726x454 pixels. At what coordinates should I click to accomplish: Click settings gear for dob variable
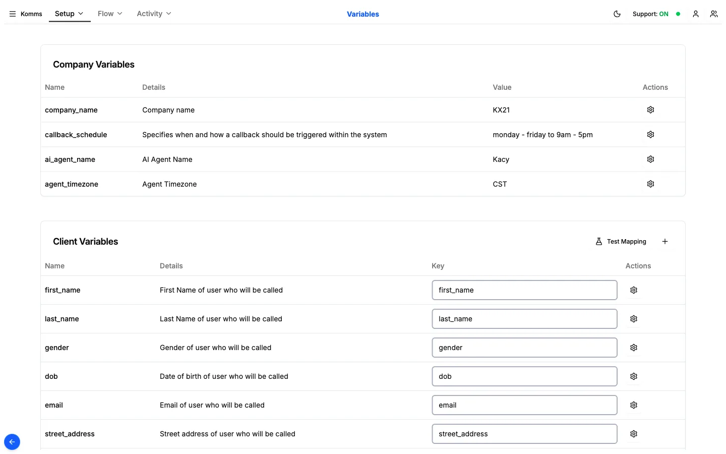click(634, 376)
